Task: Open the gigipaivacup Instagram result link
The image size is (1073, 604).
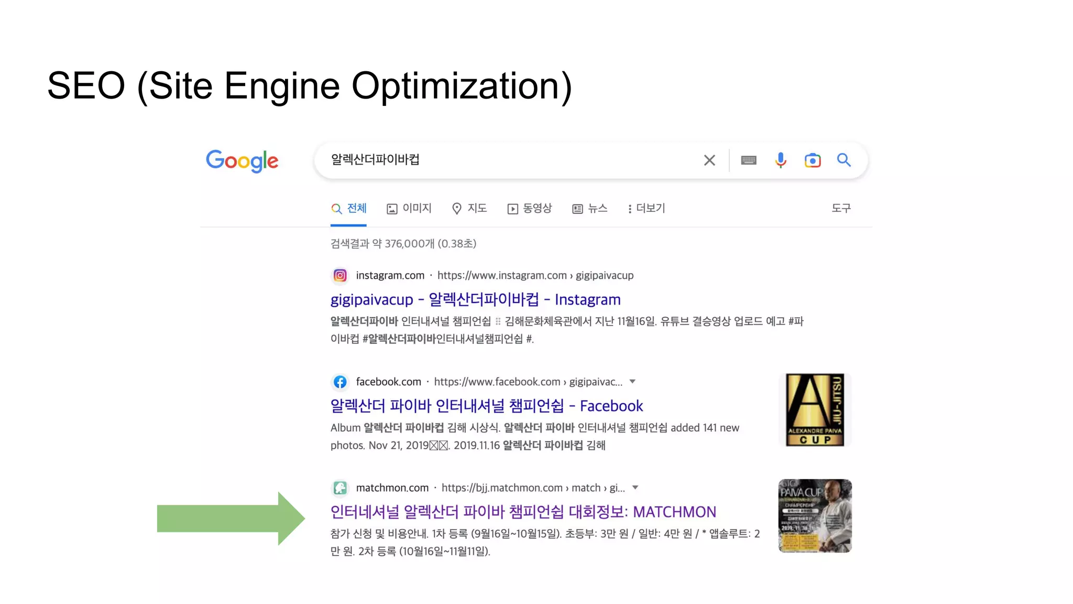Action: pos(475,299)
